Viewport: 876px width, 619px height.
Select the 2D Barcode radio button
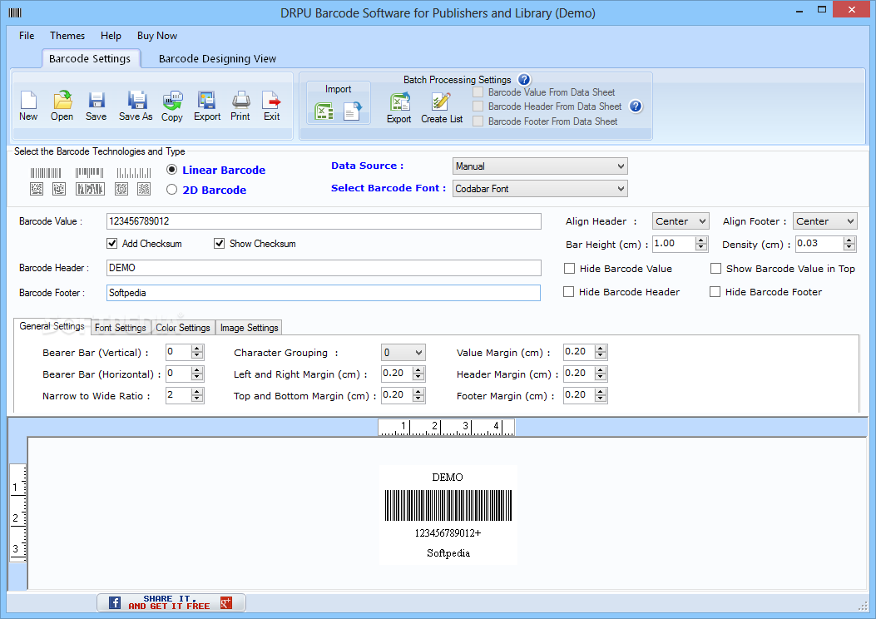click(x=172, y=190)
